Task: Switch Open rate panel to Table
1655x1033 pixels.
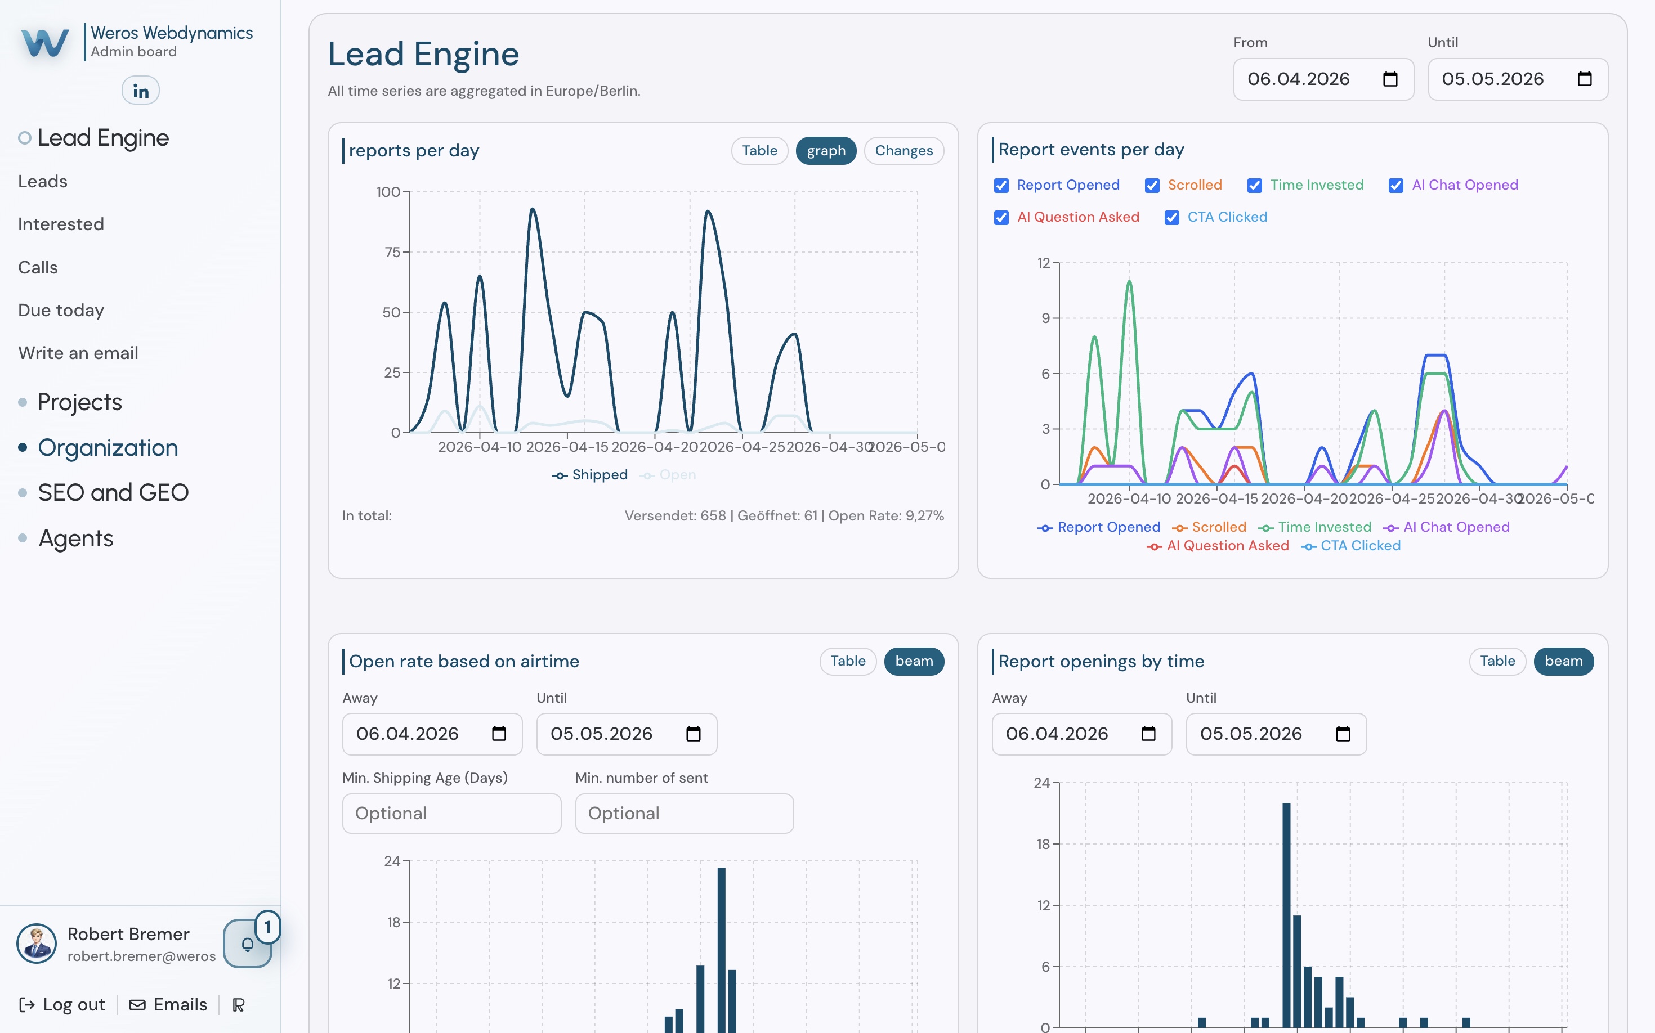Action: coord(848,661)
